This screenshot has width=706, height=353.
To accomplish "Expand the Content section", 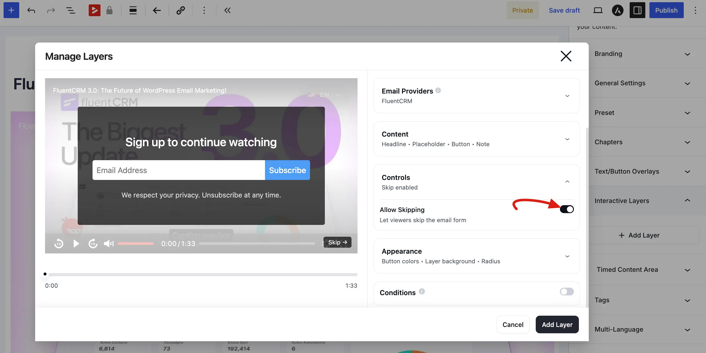I will [x=477, y=139].
